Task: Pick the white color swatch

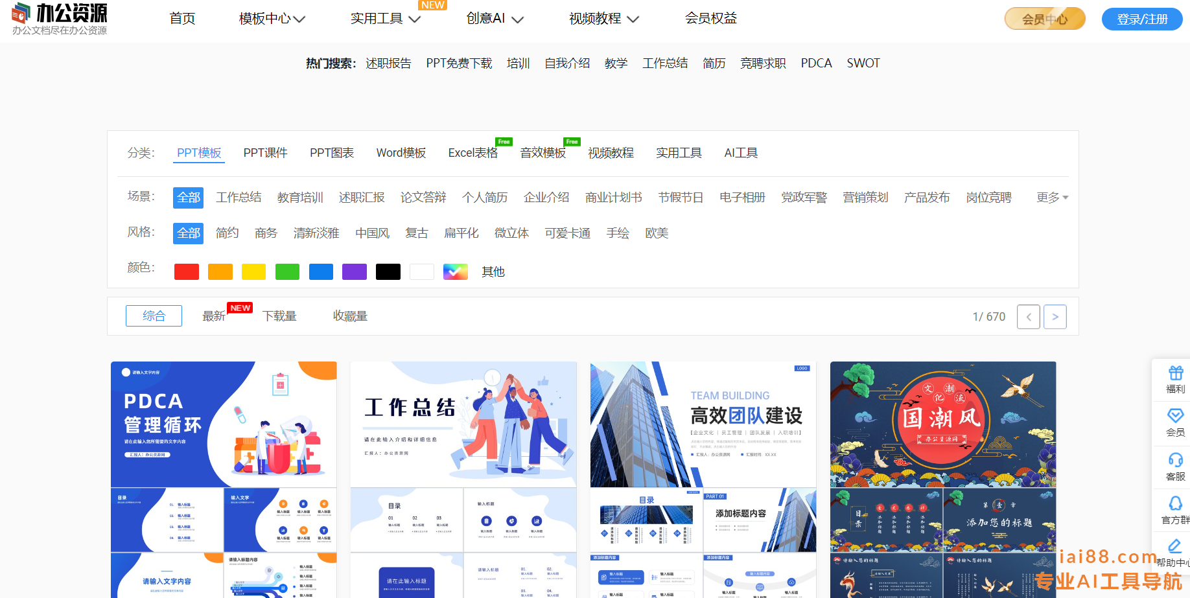Action: coord(422,271)
